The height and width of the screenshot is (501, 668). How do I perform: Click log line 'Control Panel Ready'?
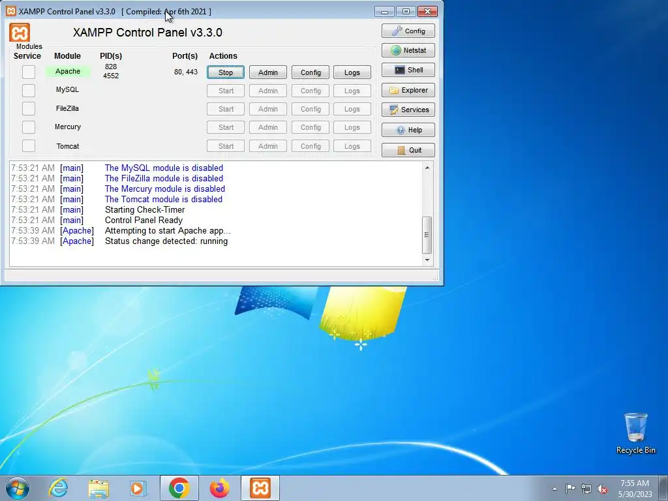[x=144, y=220]
